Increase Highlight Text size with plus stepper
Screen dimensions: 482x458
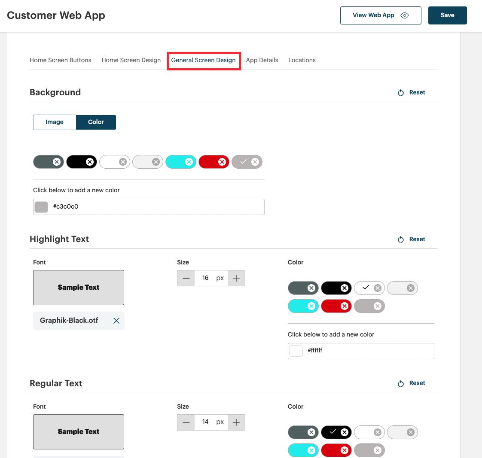click(x=236, y=278)
